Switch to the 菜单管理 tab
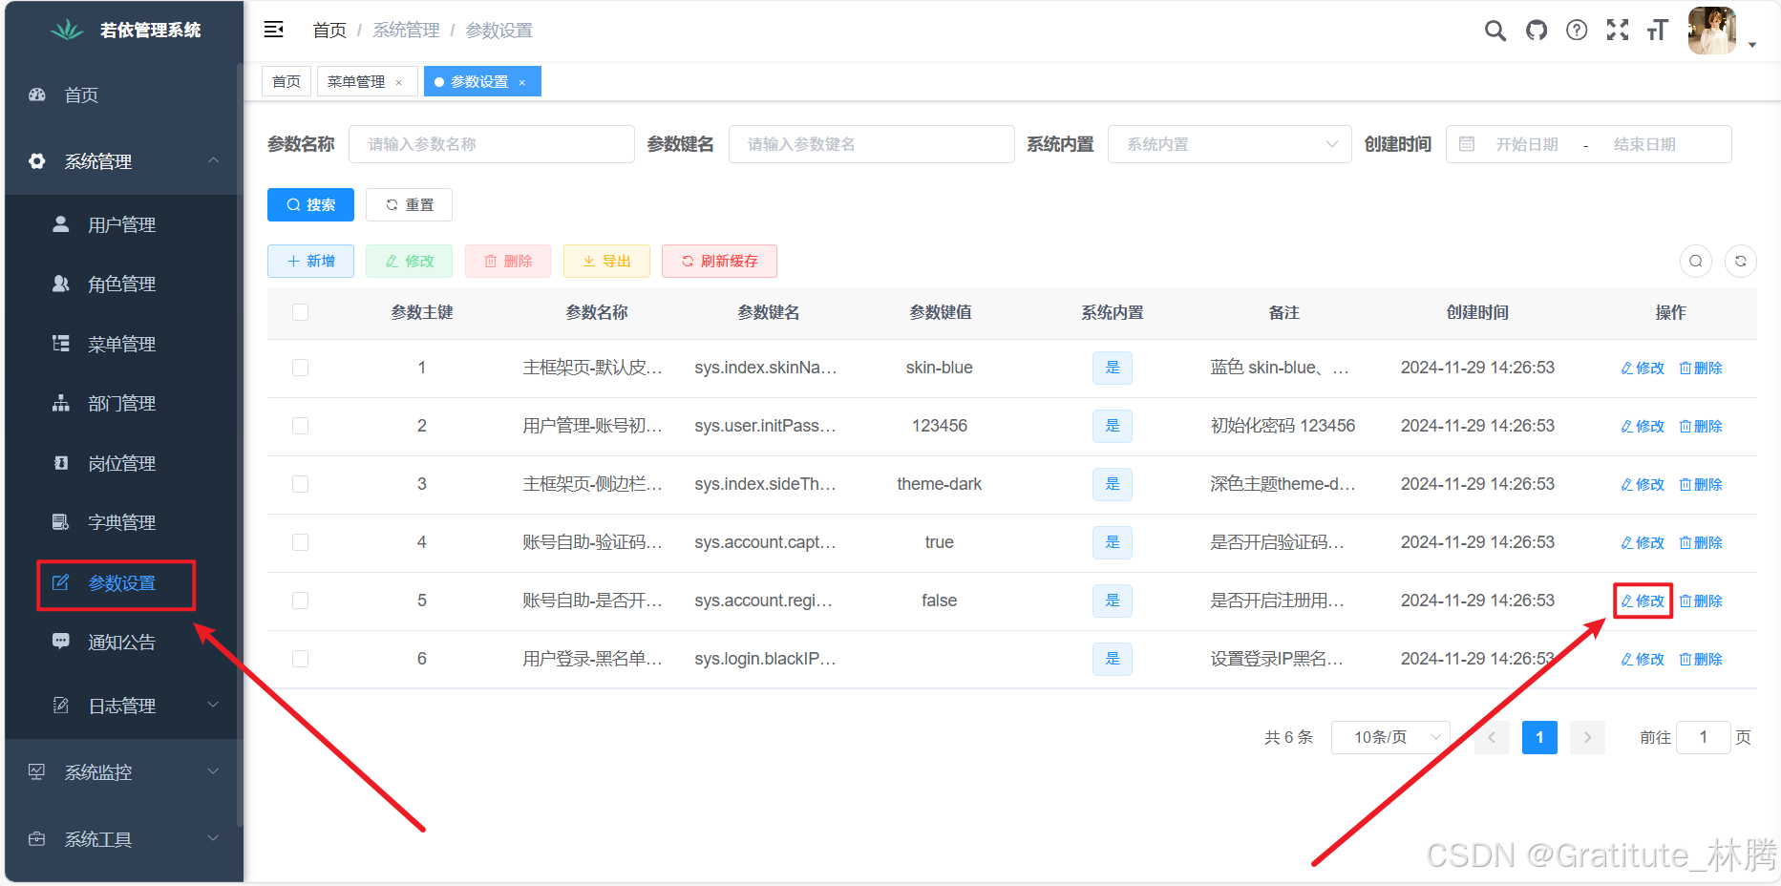This screenshot has width=1781, height=886. (x=368, y=81)
